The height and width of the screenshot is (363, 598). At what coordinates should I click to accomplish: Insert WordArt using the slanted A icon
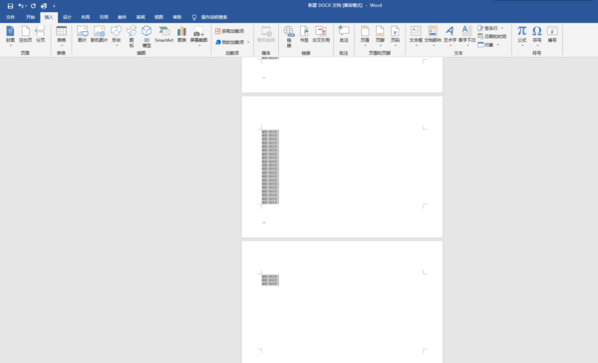coord(450,35)
